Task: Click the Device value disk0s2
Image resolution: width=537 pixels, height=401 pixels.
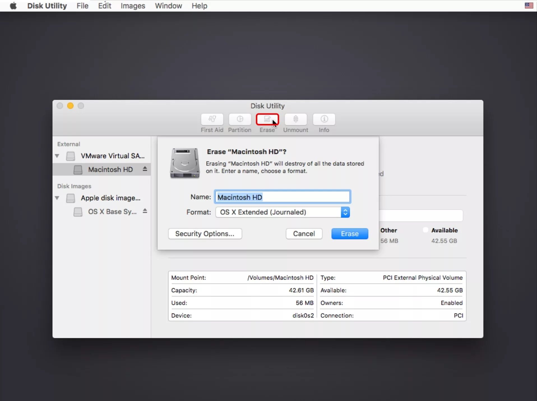Action: tap(303, 315)
